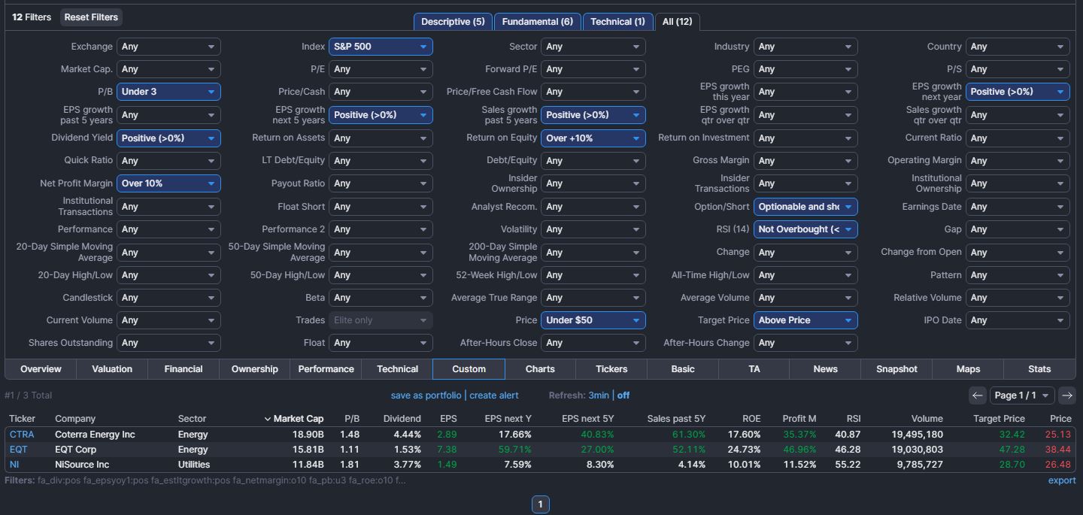
Task: Open EPS growth next year dropdown
Action: click(x=1018, y=92)
